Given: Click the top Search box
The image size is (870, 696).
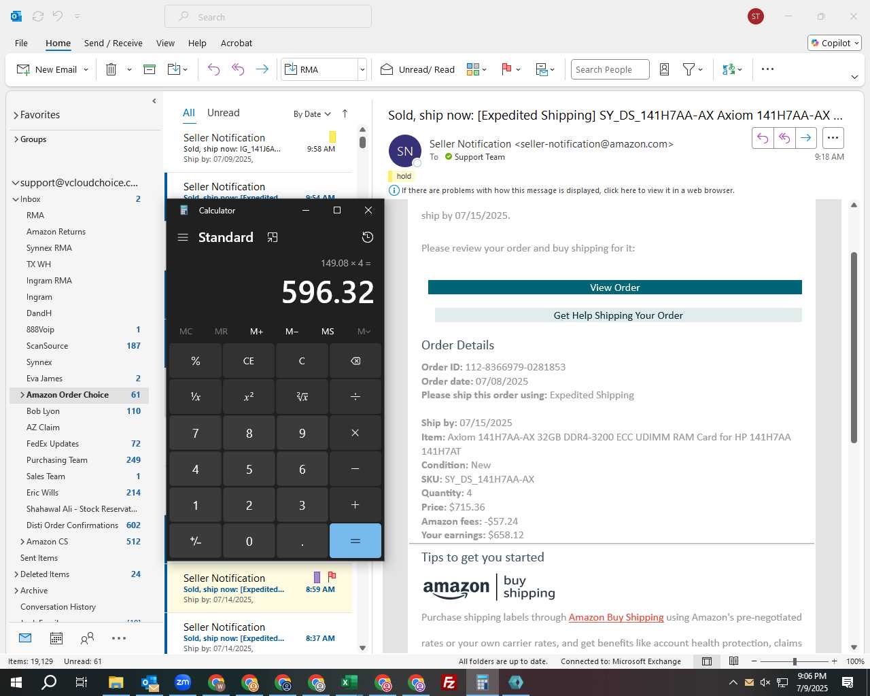Looking at the screenshot, I should pyautogui.click(x=268, y=16).
